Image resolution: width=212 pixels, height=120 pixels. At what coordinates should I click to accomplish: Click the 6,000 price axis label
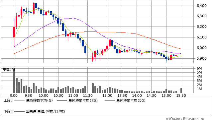[202, 48]
